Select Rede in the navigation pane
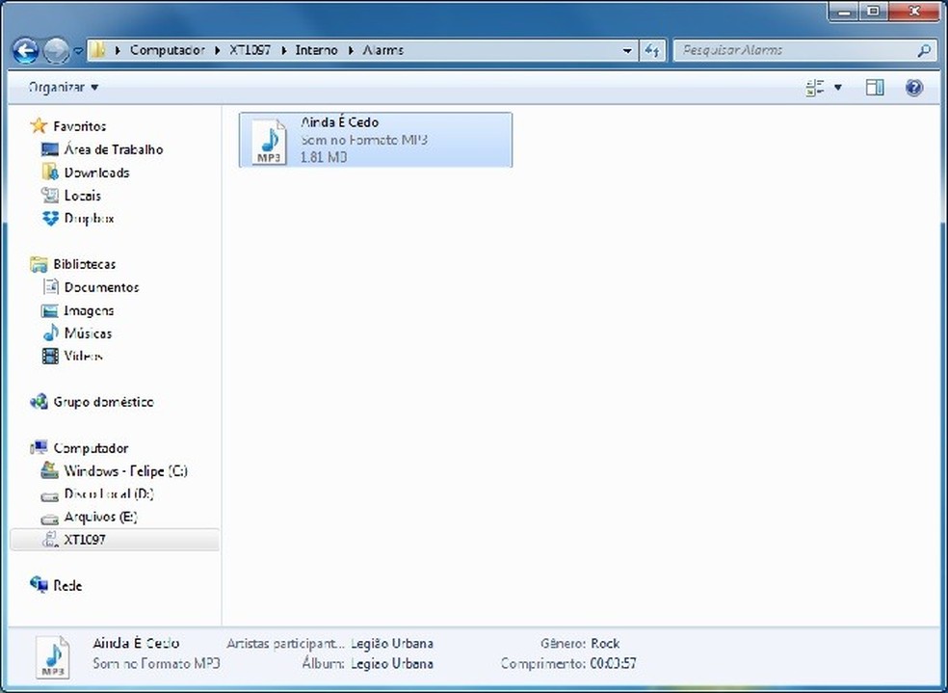The height and width of the screenshot is (693, 948). (x=67, y=585)
